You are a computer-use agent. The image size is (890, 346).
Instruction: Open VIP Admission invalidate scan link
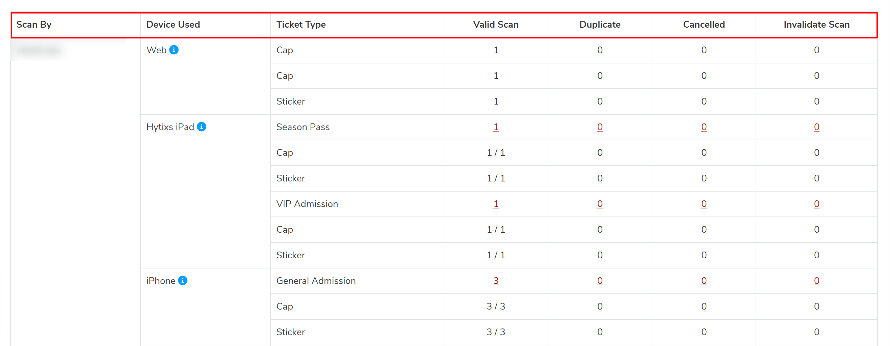click(816, 204)
